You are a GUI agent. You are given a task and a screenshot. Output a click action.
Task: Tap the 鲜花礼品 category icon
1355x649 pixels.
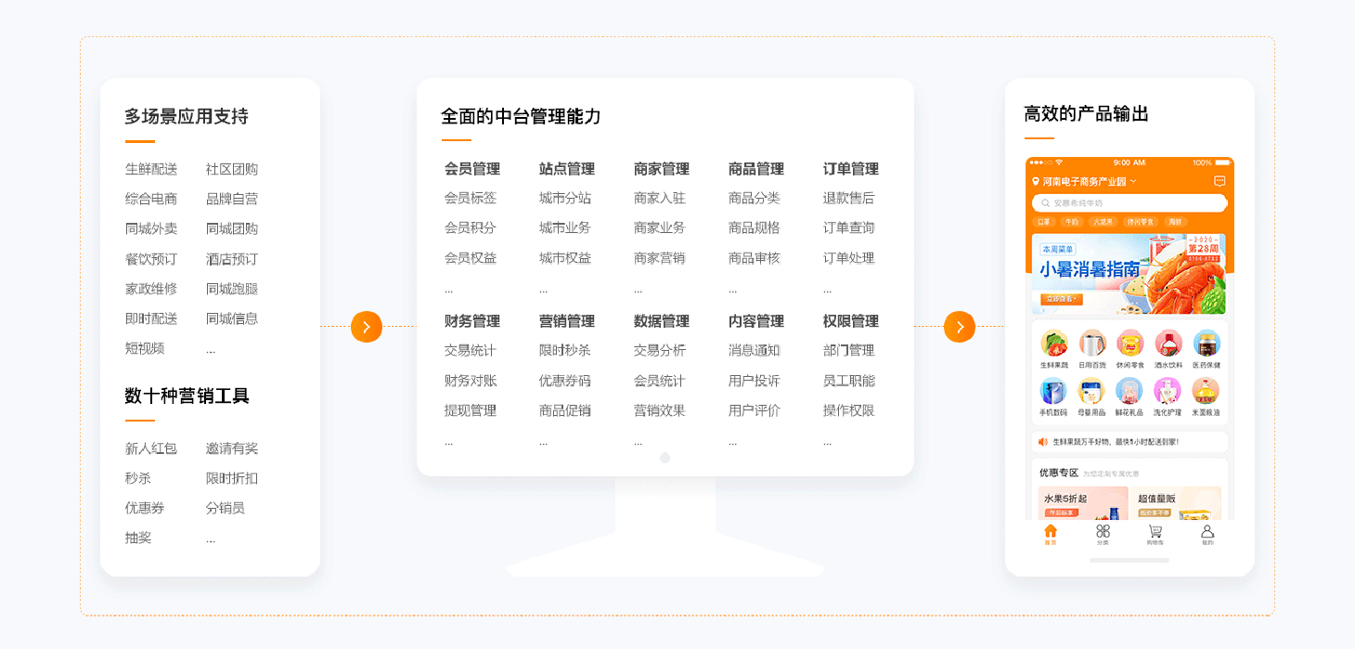(1130, 391)
